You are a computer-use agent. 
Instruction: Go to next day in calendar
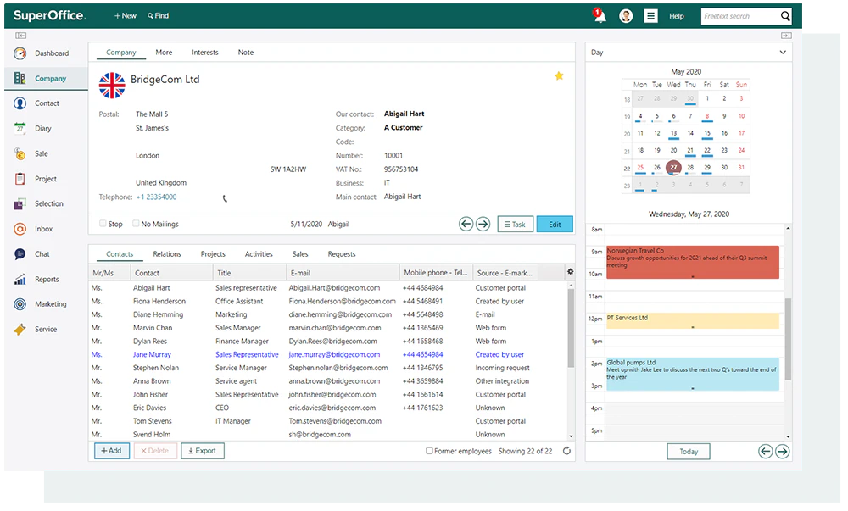point(783,452)
